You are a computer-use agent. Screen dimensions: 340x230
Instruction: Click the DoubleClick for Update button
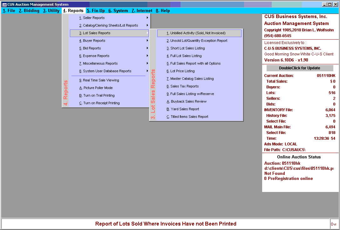coord(300,68)
